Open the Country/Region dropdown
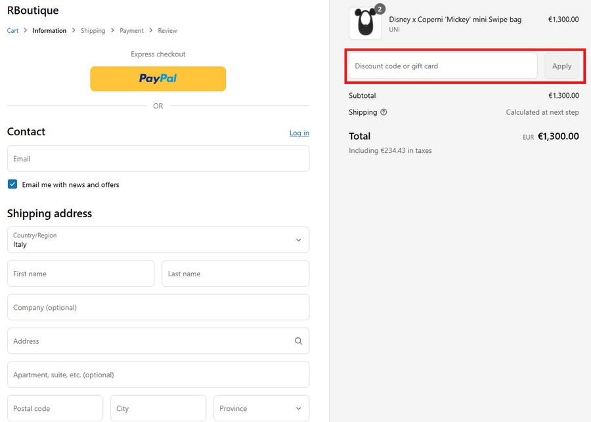 tap(158, 240)
